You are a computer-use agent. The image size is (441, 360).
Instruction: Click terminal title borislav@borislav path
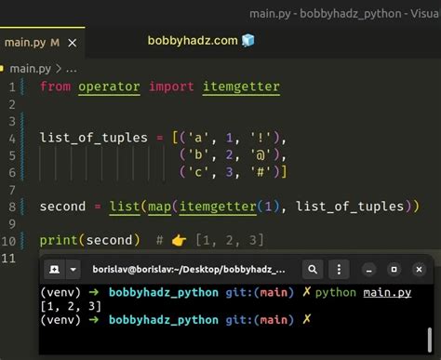pos(189,270)
